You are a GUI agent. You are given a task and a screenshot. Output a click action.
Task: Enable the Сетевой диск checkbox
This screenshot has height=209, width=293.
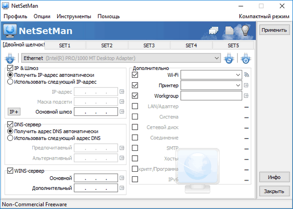135,127
